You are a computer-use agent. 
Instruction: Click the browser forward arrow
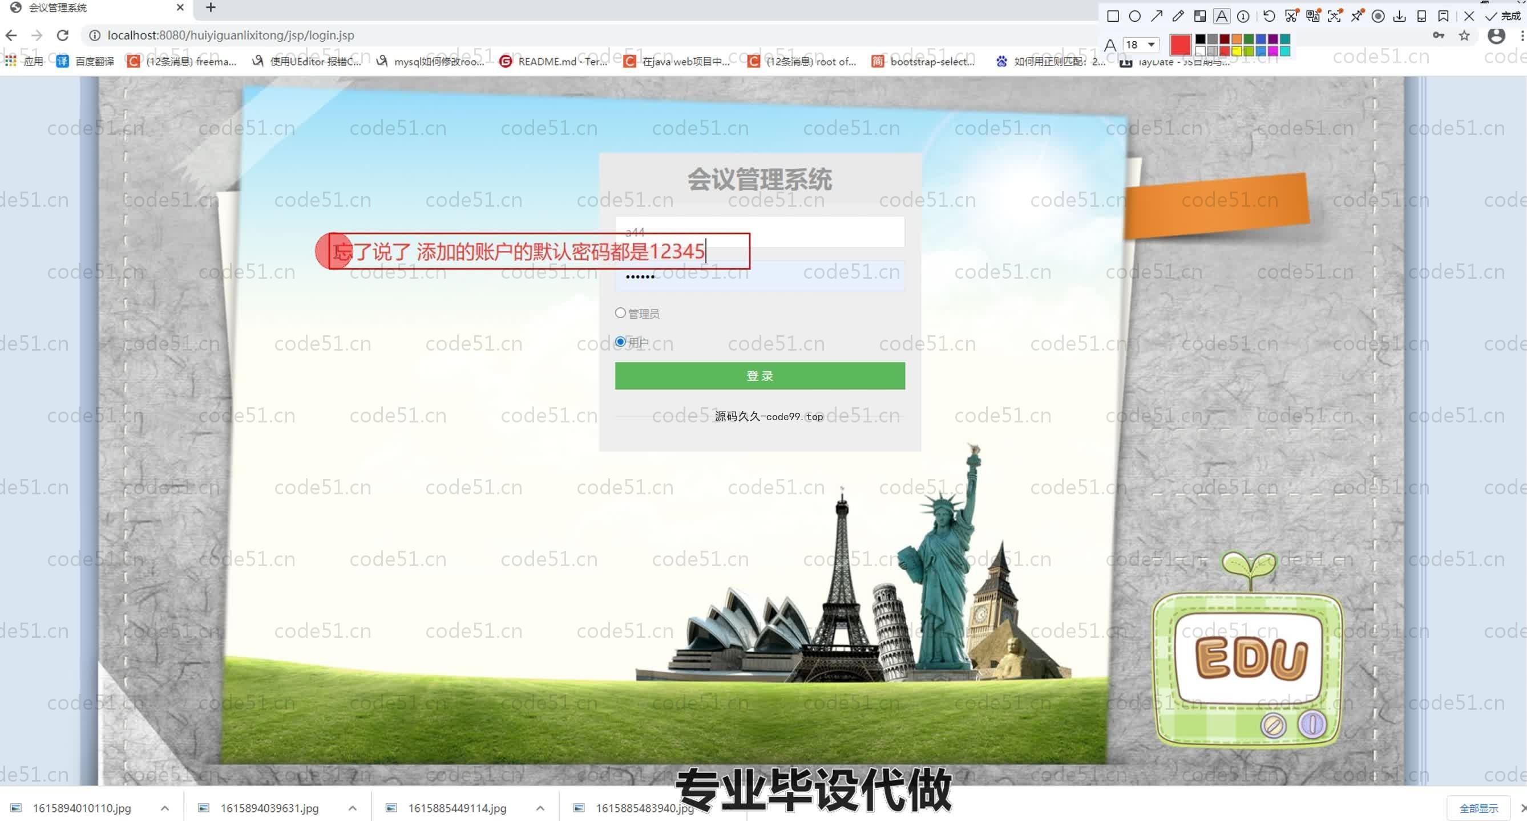click(37, 35)
